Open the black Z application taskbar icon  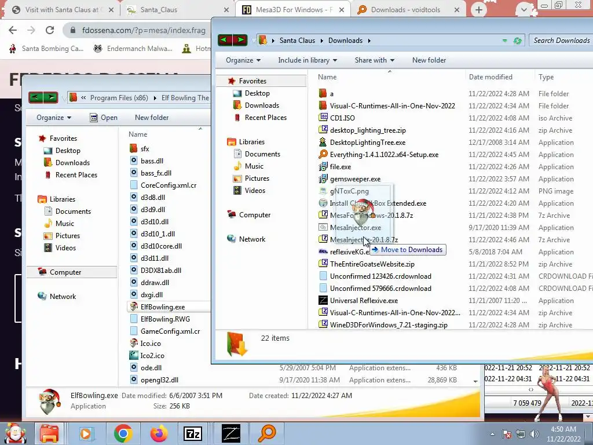click(x=231, y=433)
